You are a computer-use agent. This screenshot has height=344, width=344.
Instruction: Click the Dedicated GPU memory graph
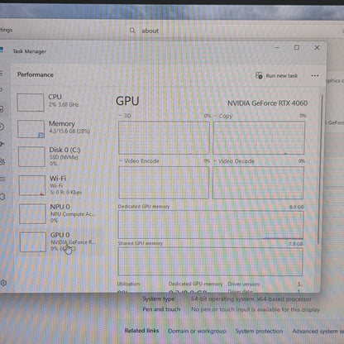pyautogui.click(x=211, y=225)
